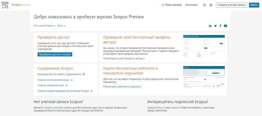Open Поиск авторов in the top menu

click(173, 5)
